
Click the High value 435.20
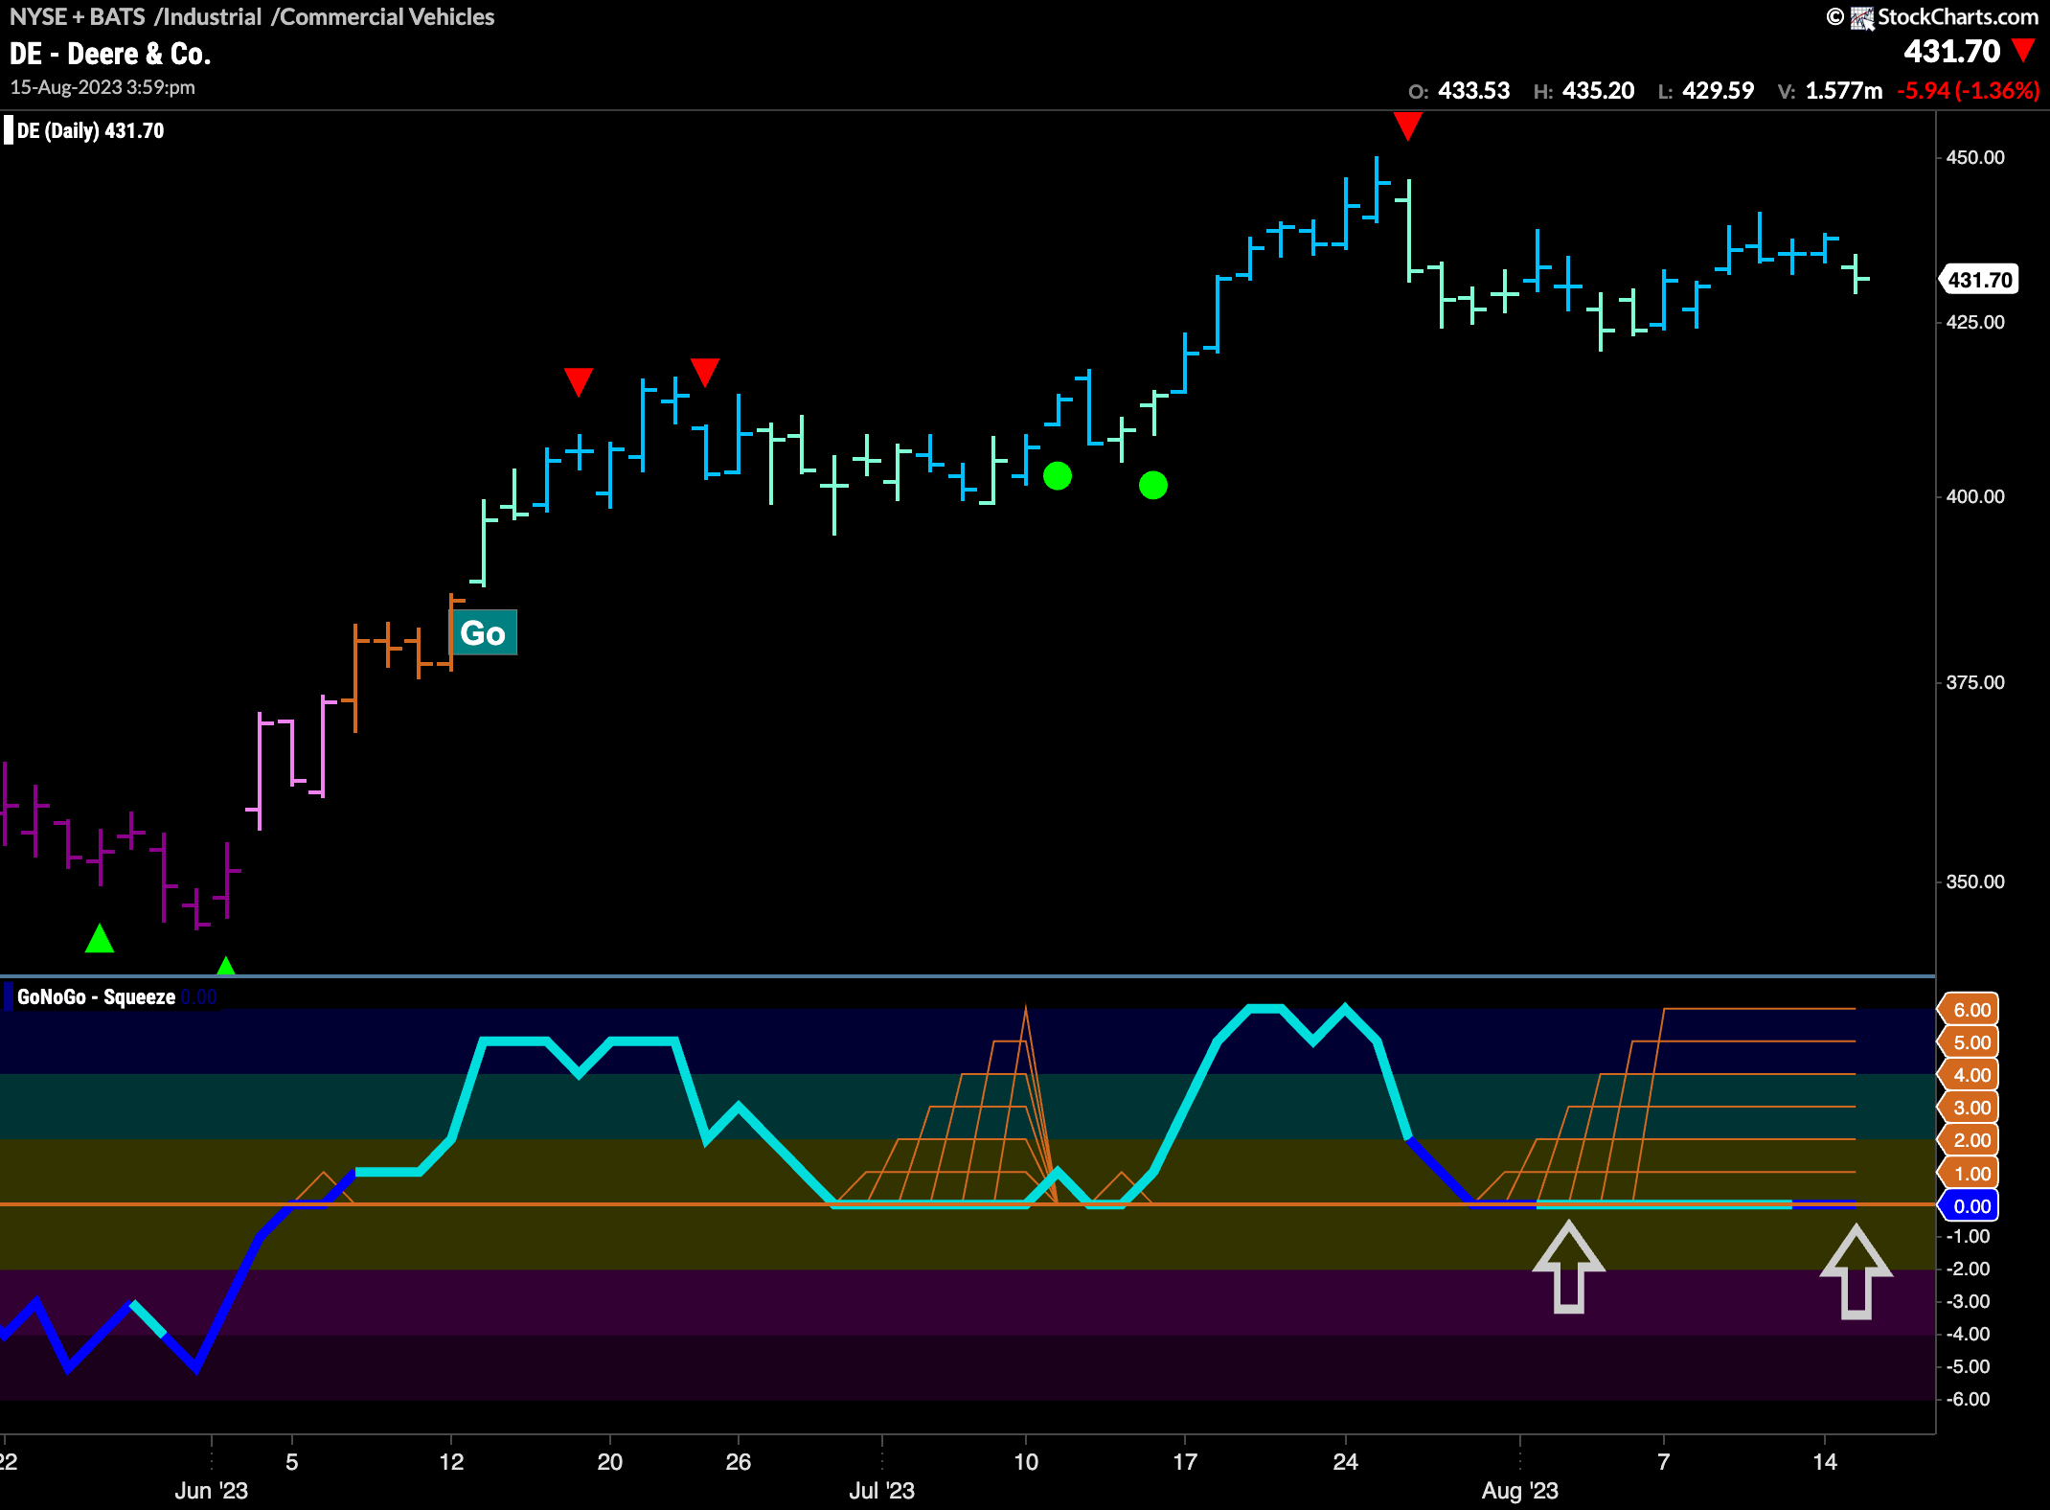1598,91
